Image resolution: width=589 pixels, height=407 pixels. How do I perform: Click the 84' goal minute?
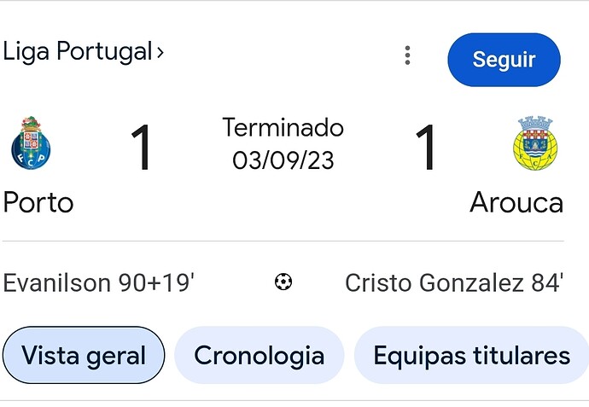tap(546, 282)
